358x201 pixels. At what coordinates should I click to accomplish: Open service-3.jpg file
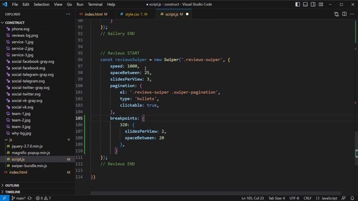22,55
